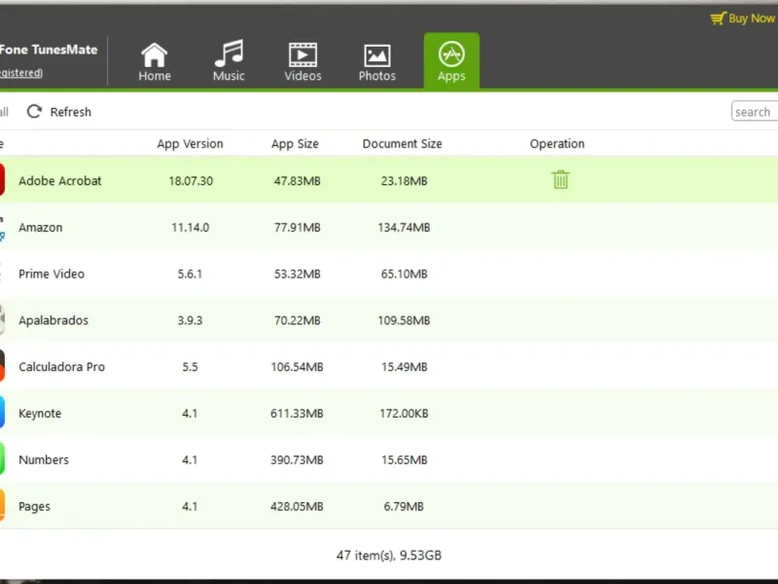Click the Pages app icon
This screenshot has height=584, width=778.
[x=2, y=505]
